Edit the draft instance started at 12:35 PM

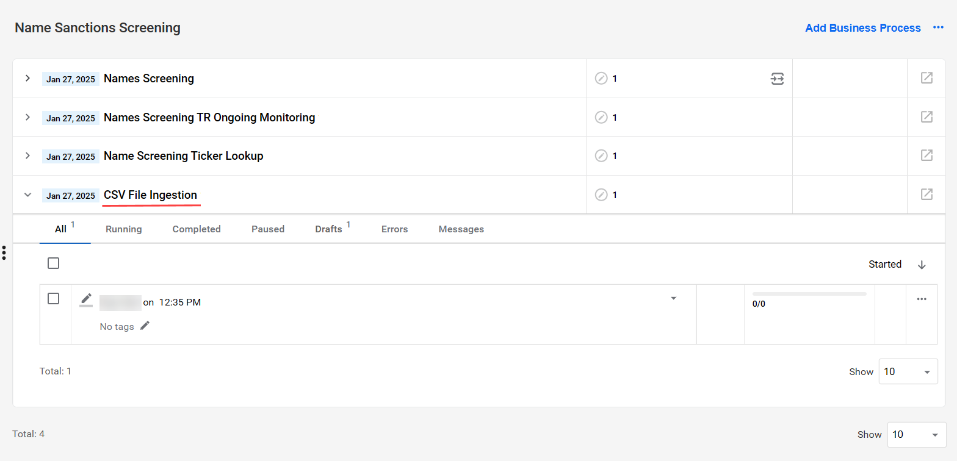(x=86, y=300)
